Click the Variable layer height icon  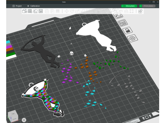[58, 11]
